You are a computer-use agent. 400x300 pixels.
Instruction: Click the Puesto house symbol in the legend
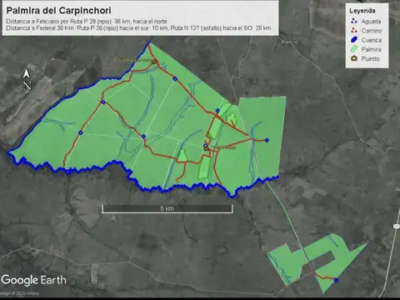354,58
